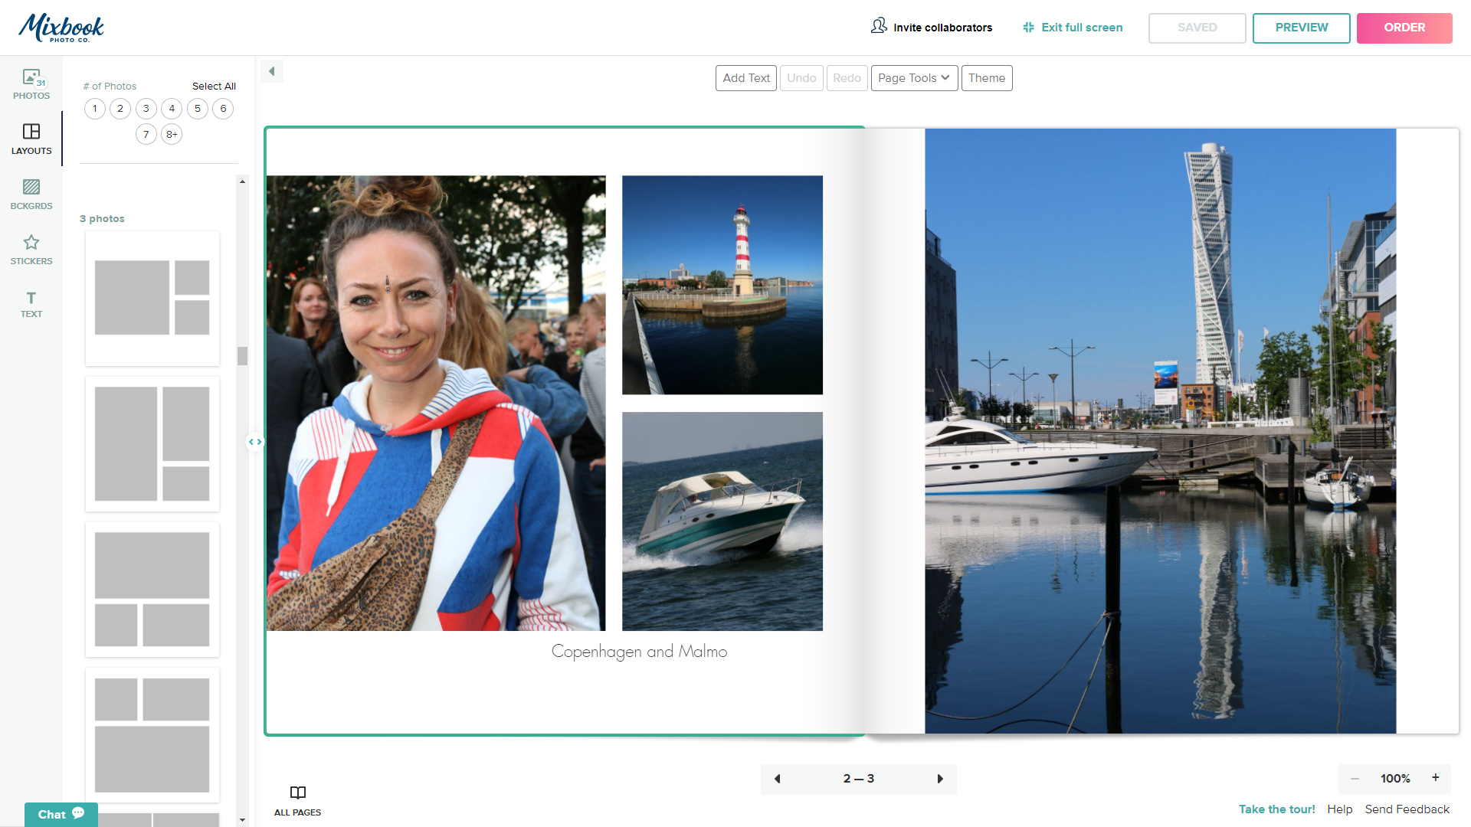Click the Take the tour link
This screenshot has width=1471, height=827.
click(1276, 809)
